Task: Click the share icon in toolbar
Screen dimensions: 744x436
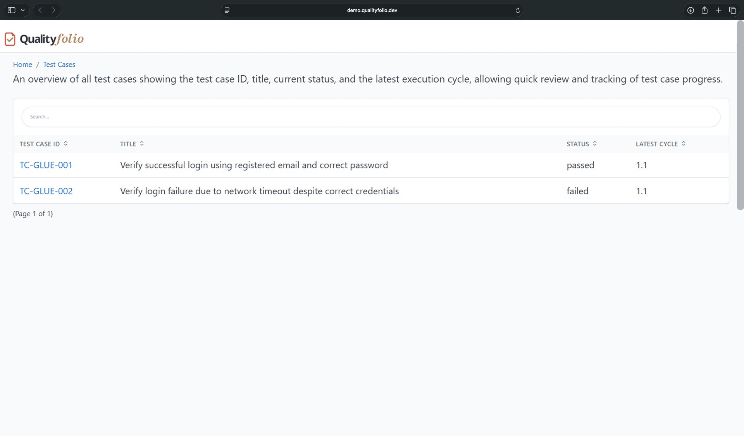Action: click(704, 10)
